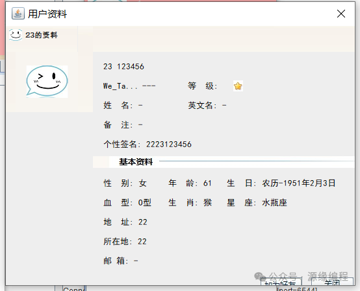
Task: Click the large winking smiley avatar
Action: tap(47, 81)
